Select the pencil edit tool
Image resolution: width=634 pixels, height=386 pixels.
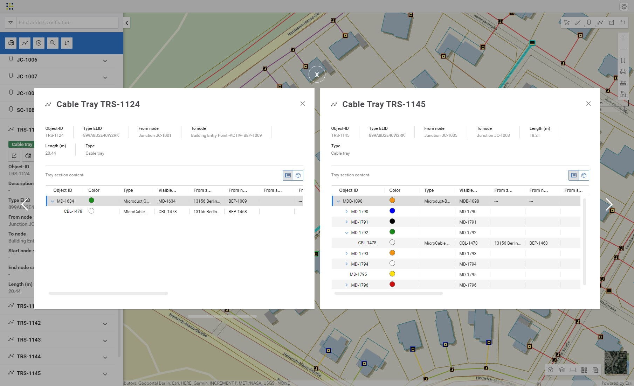point(578,22)
